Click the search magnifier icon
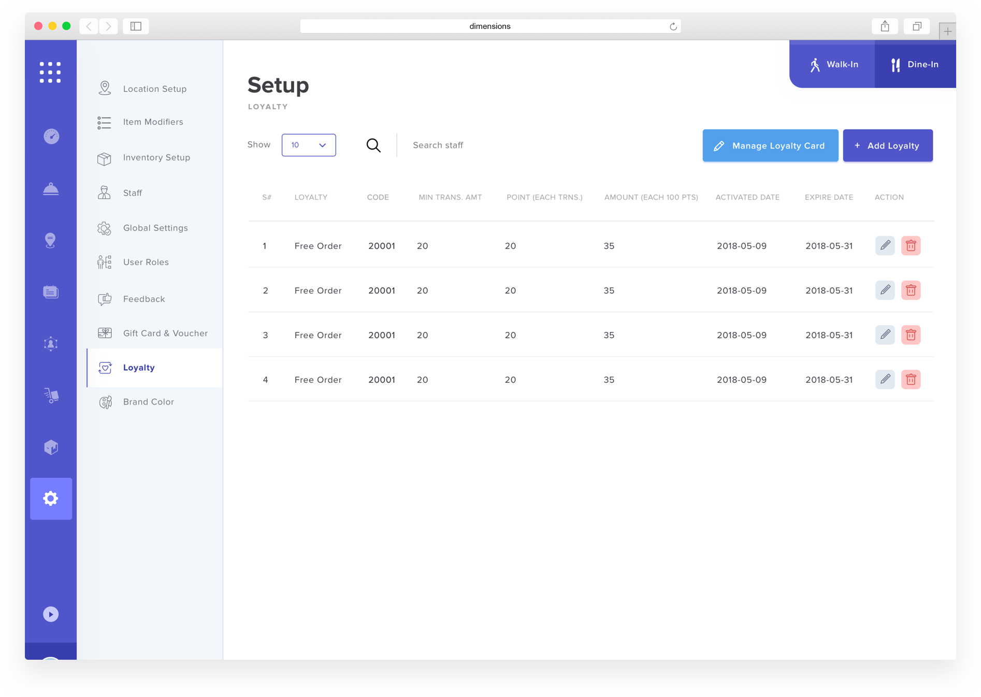The height and width of the screenshot is (697, 981). click(373, 146)
